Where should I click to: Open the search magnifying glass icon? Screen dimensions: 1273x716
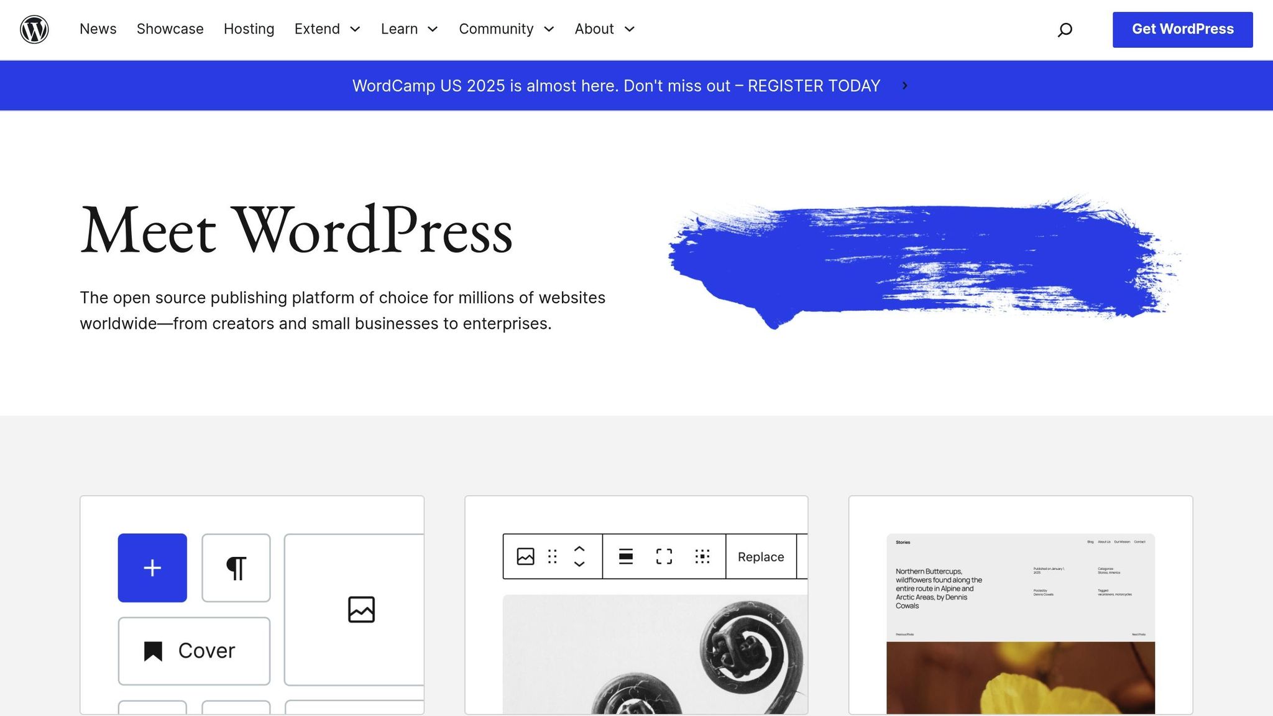[1064, 29]
